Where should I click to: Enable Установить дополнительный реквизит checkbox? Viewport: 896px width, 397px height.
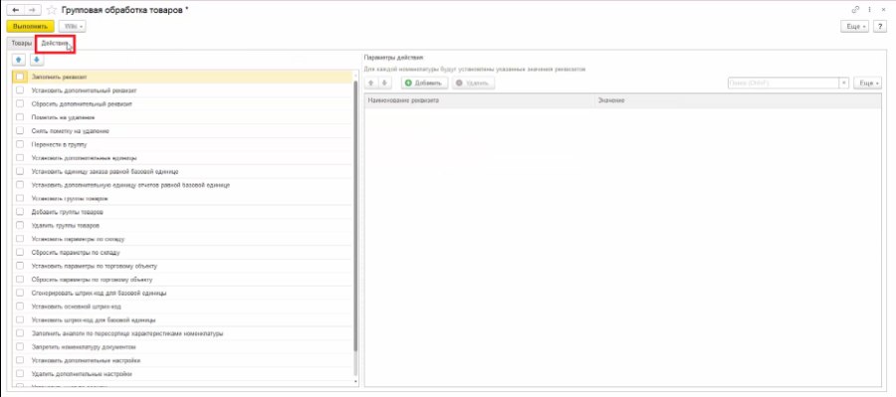(21, 91)
